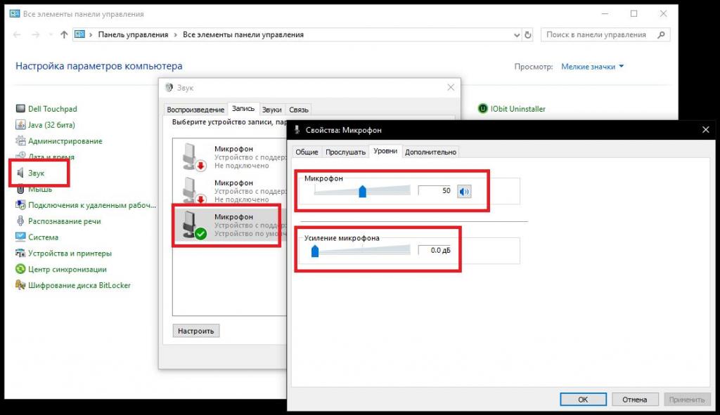Switch to the Прослушать tab

[x=345, y=152]
